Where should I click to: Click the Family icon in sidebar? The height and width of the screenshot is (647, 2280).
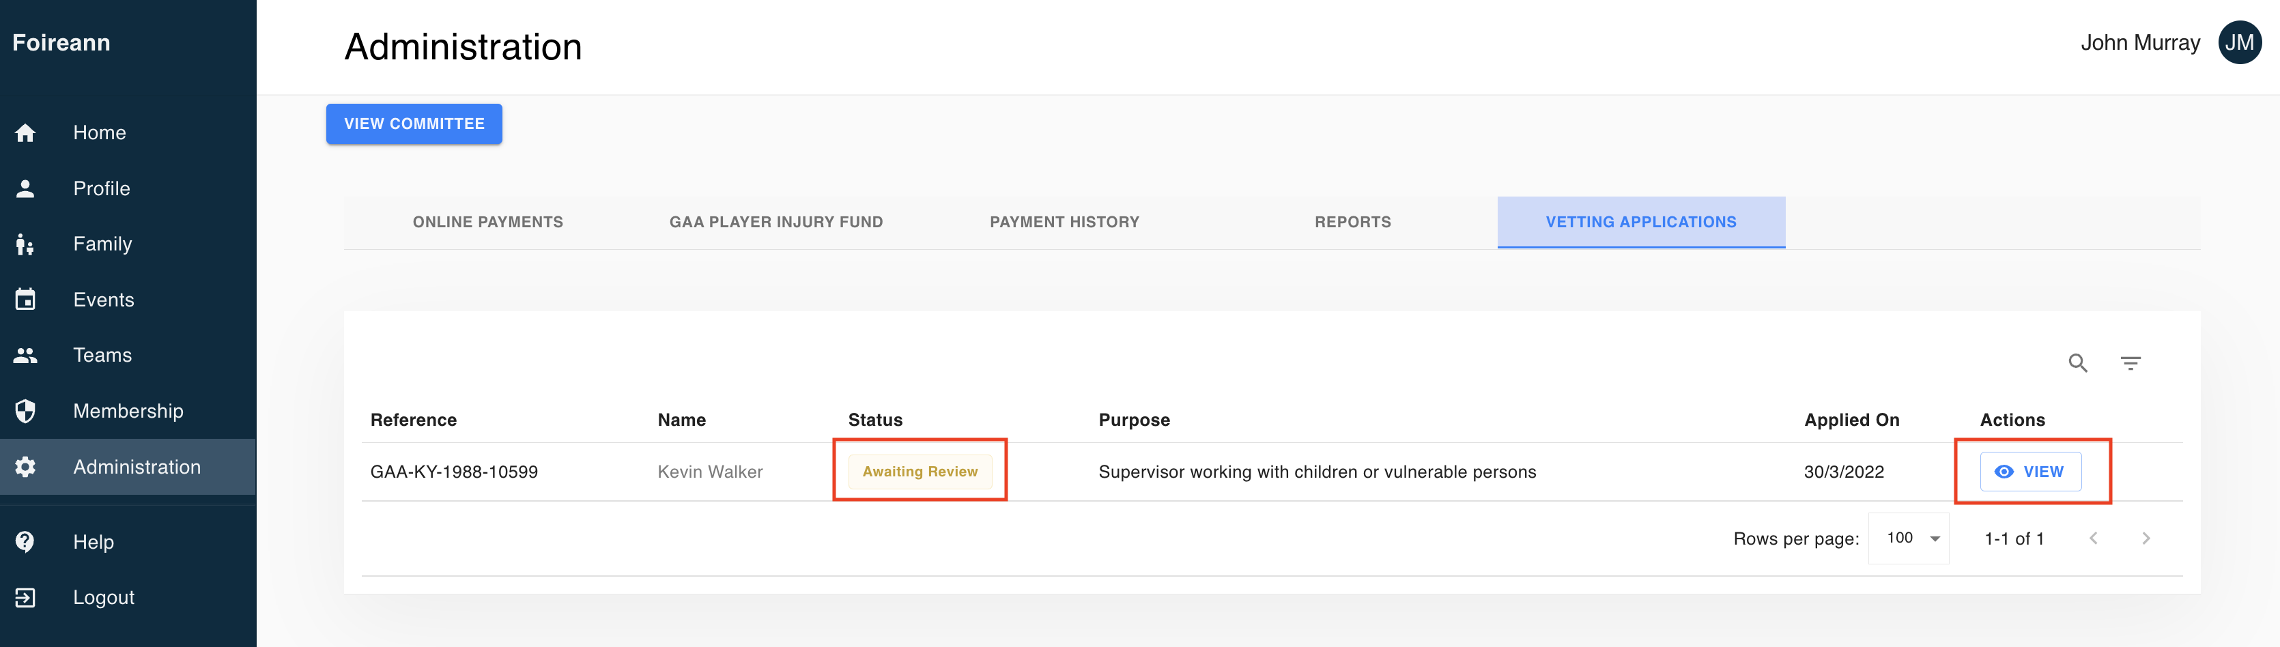tap(26, 244)
